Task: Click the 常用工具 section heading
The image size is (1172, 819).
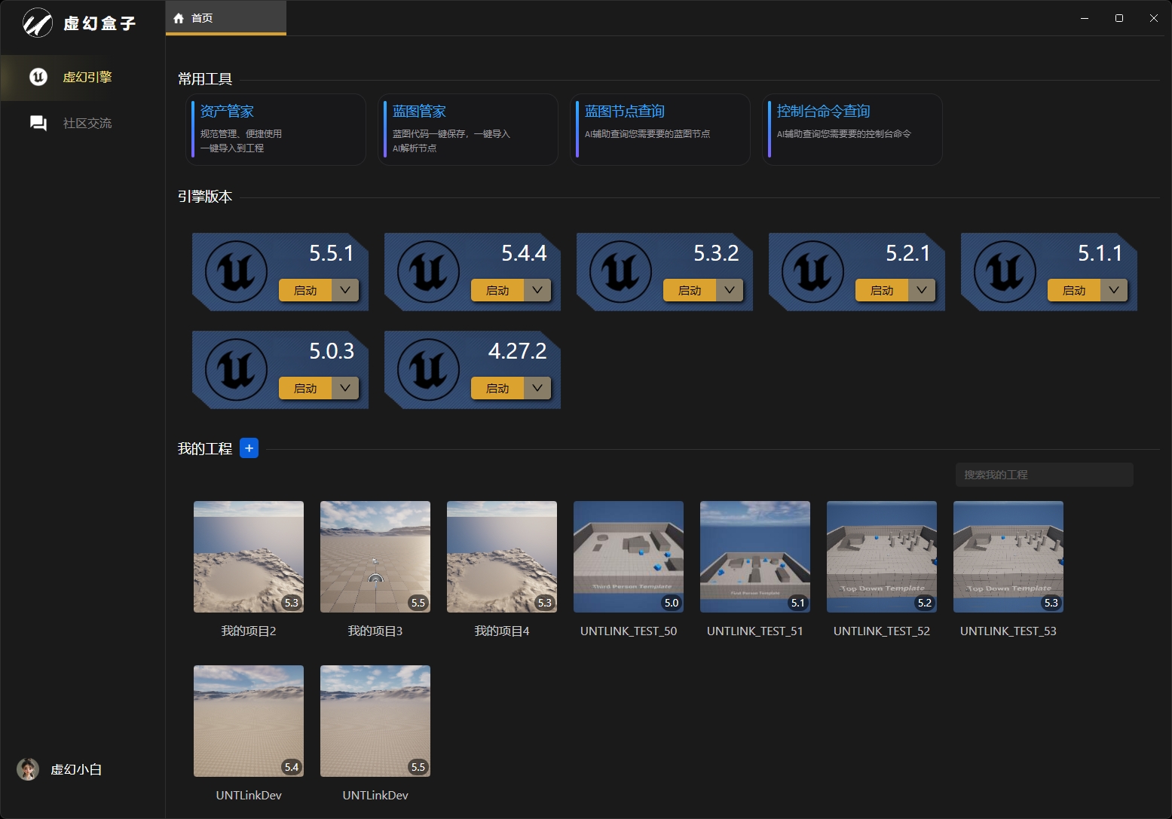Action: click(205, 79)
